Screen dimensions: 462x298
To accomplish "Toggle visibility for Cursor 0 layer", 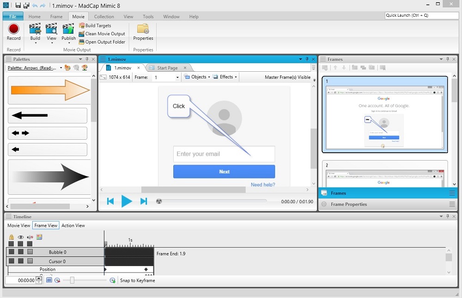I will coord(21,261).
